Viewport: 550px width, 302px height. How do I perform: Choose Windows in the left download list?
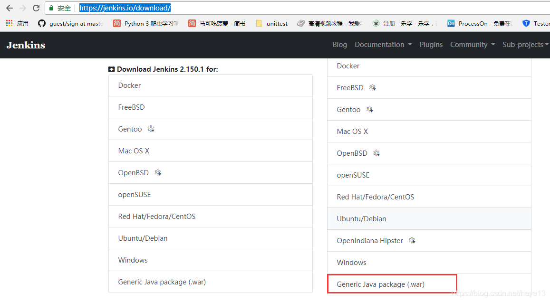click(211, 260)
